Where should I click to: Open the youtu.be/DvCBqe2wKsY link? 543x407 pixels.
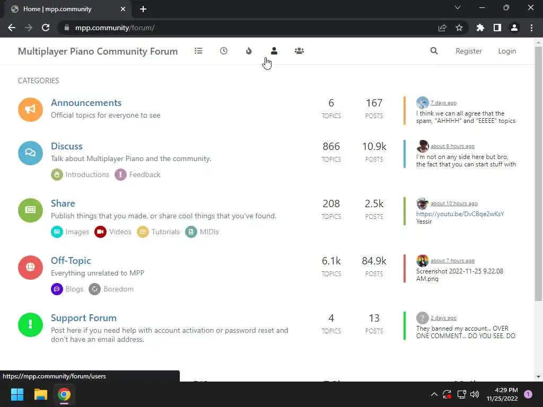(460, 214)
